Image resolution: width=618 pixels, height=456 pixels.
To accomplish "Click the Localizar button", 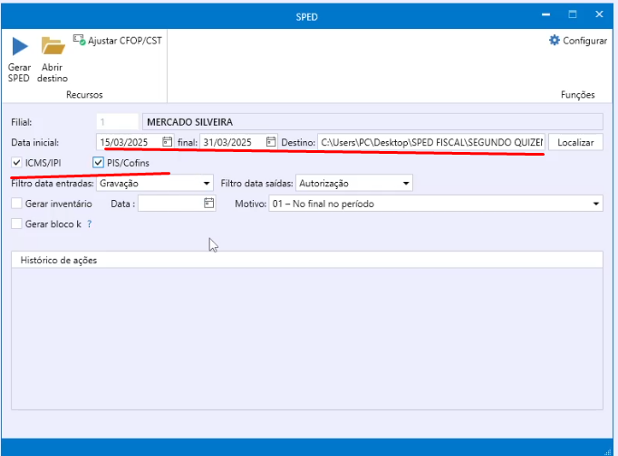I will click(575, 142).
